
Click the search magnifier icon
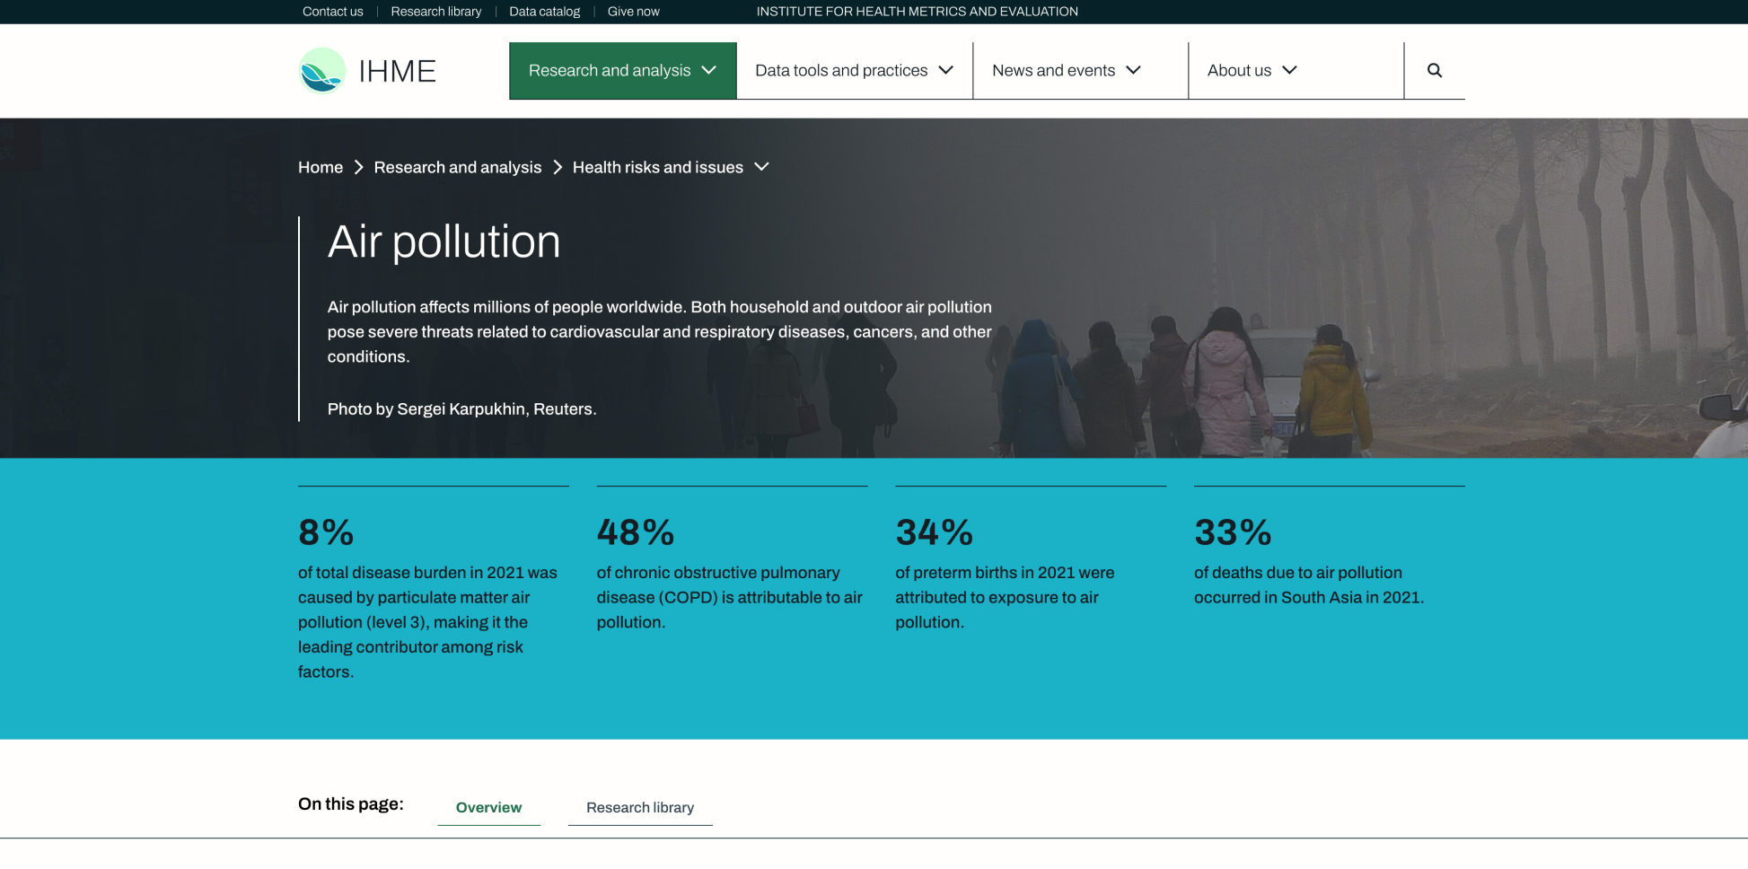(1434, 70)
